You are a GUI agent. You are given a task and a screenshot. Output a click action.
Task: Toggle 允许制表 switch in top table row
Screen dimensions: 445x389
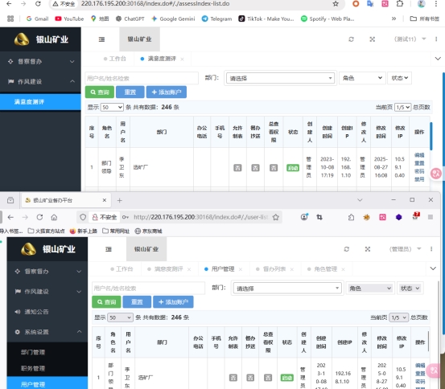coord(237,168)
